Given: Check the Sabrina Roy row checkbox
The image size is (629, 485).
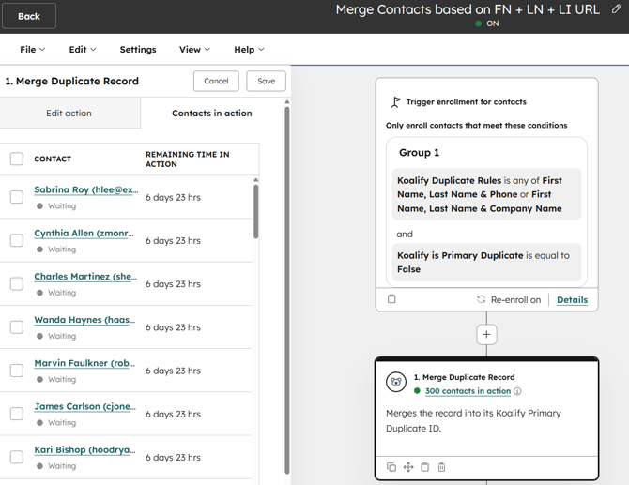Looking at the screenshot, I should pyautogui.click(x=17, y=197).
